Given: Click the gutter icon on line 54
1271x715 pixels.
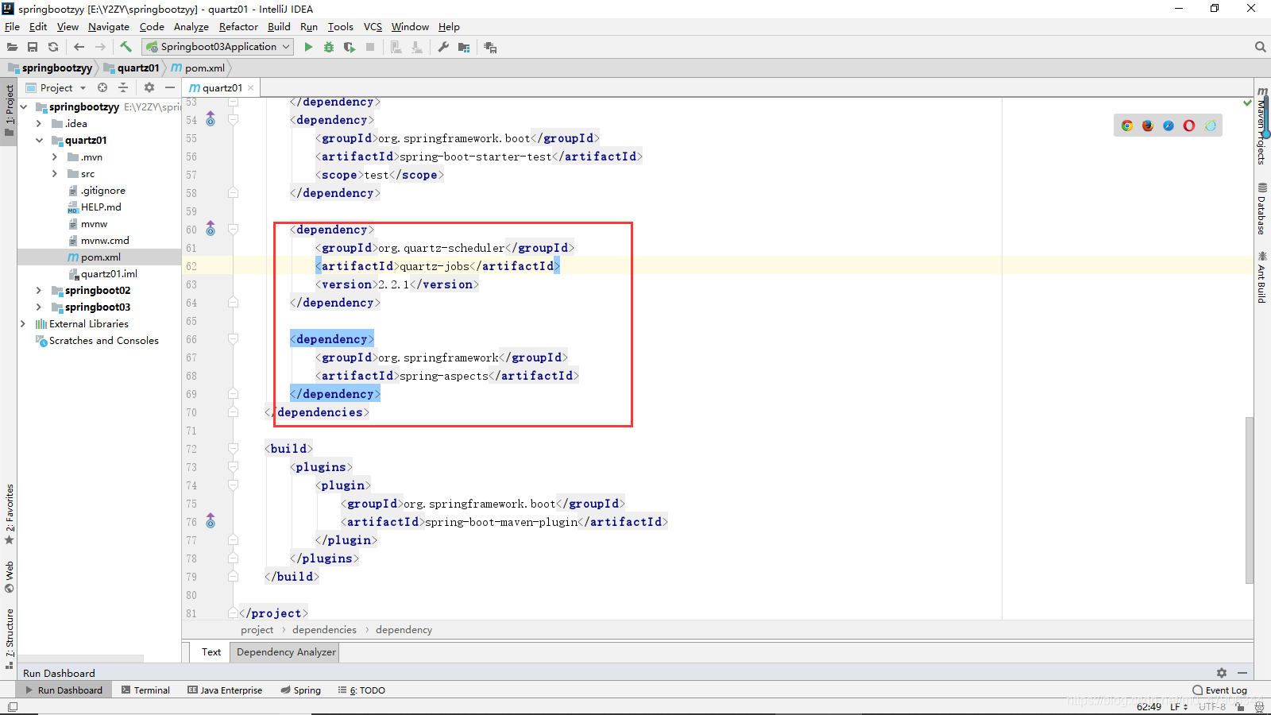Looking at the screenshot, I should point(211,119).
